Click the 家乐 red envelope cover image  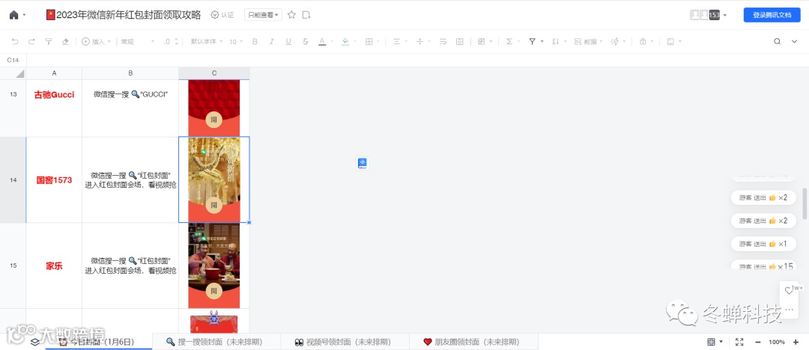pos(214,265)
